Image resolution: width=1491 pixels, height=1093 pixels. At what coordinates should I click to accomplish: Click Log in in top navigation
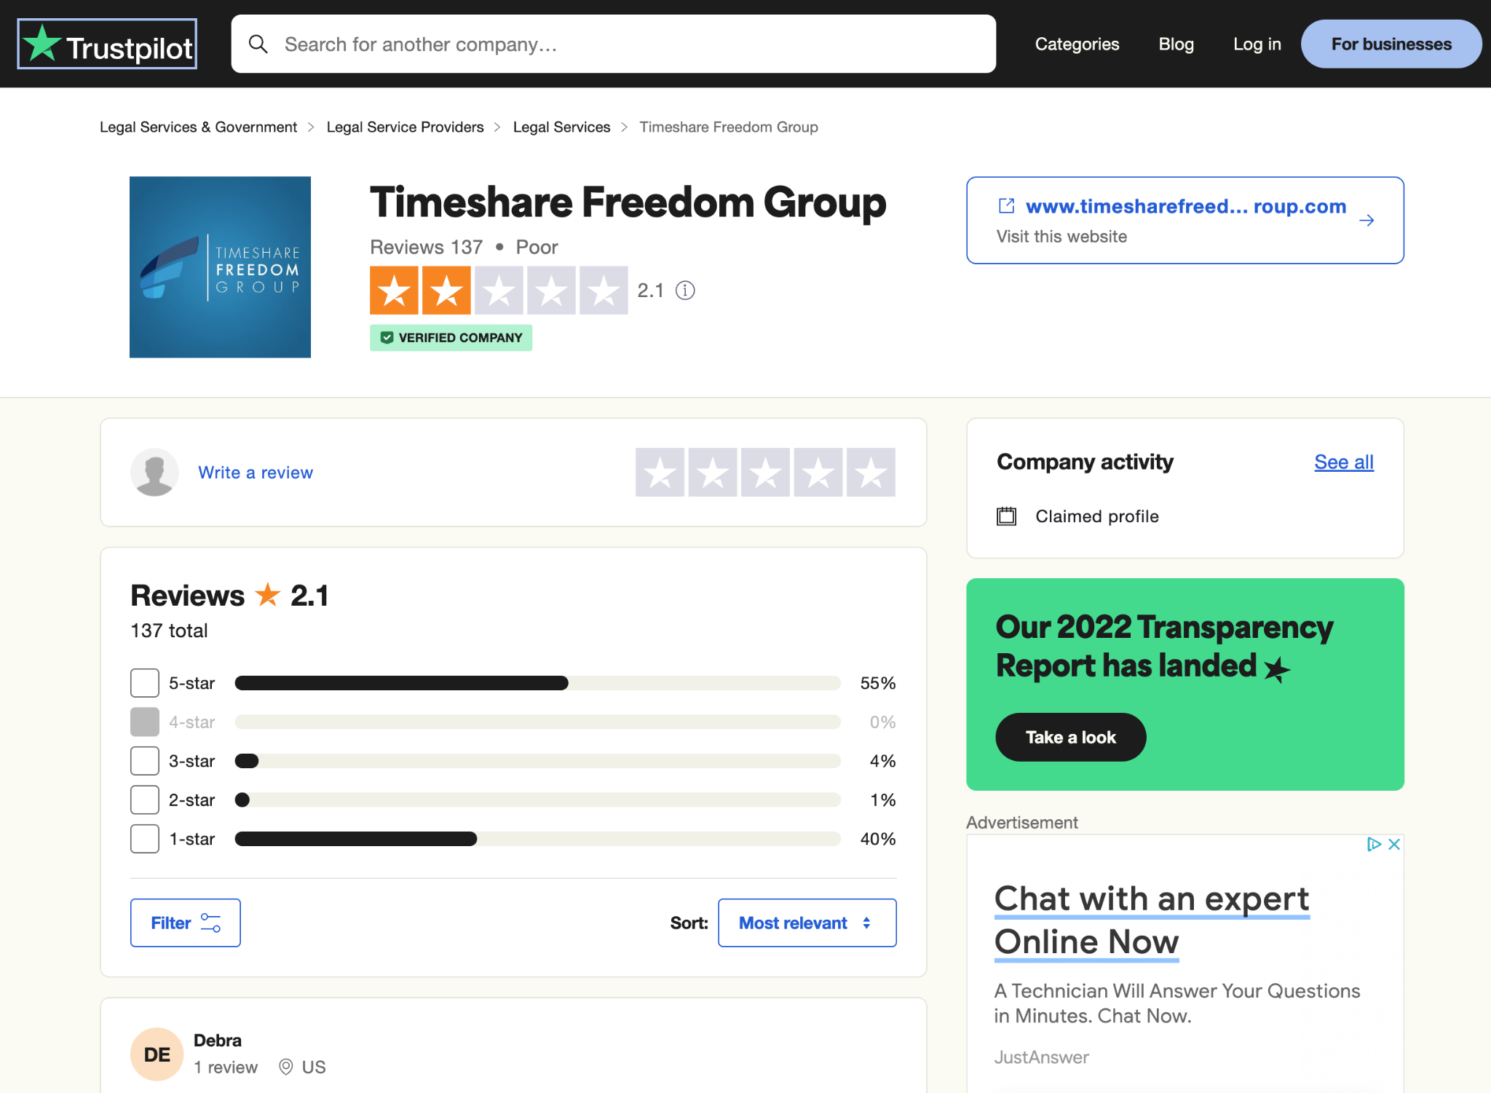pyautogui.click(x=1257, y=44)
